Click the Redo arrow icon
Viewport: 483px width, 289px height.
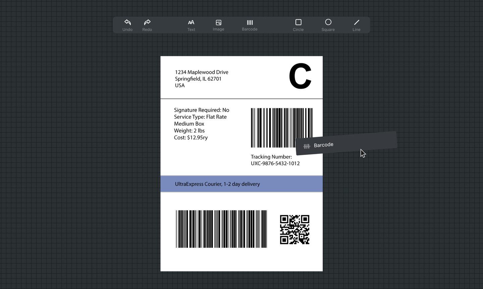[x=147, y=22]
